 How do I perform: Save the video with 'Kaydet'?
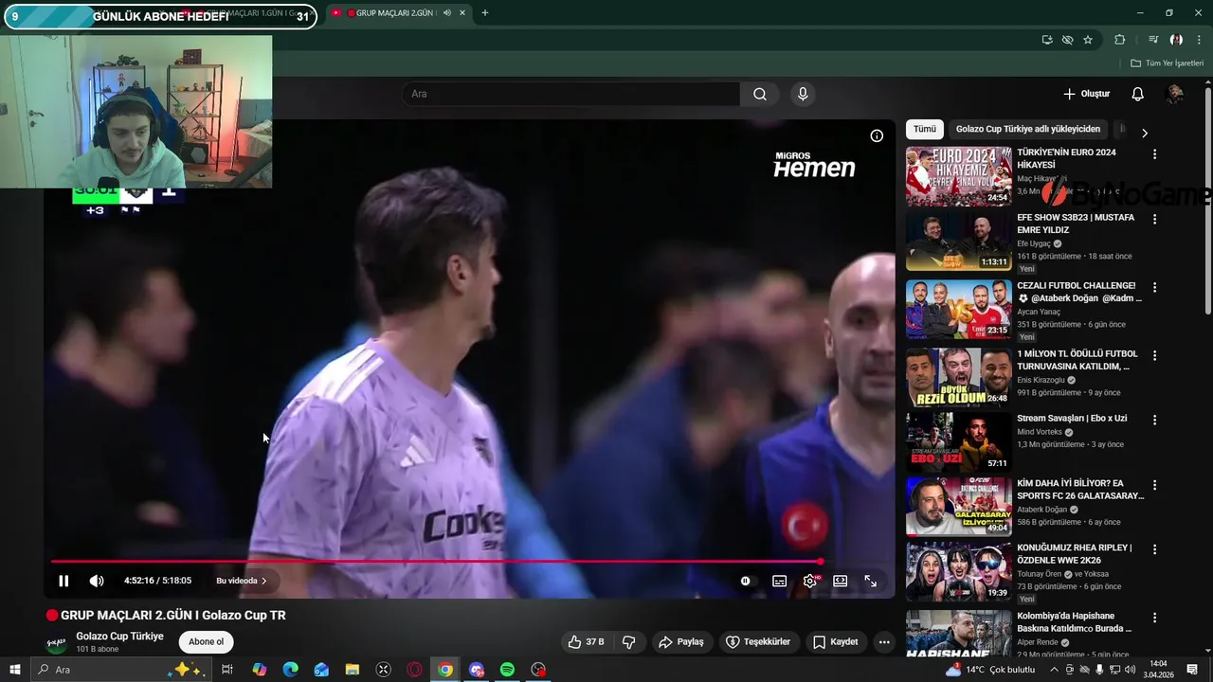(835, 641)
